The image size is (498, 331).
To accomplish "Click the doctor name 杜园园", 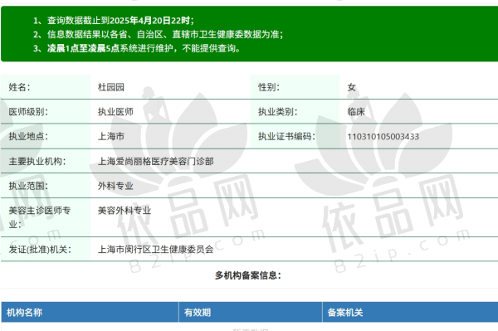I will point(111,87).
